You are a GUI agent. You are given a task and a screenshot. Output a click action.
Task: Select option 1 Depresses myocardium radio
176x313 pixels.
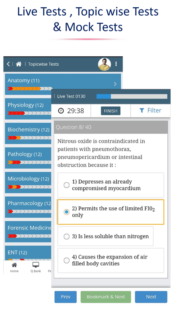click(x=66, y=185)
